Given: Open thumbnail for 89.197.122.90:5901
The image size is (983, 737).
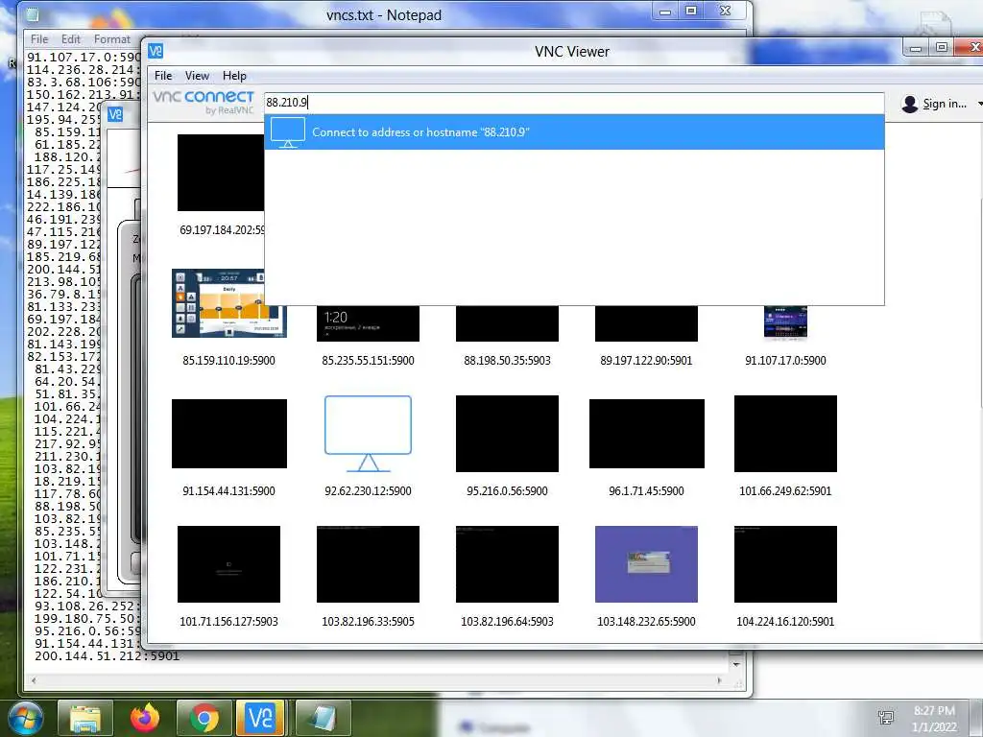Looking at the screenshot, I should (646, 323).
